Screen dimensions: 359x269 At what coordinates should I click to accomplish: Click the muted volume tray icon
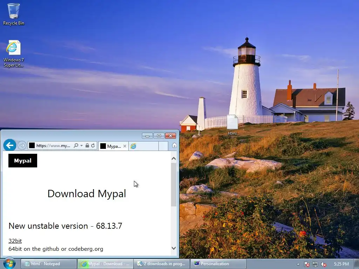324,264
